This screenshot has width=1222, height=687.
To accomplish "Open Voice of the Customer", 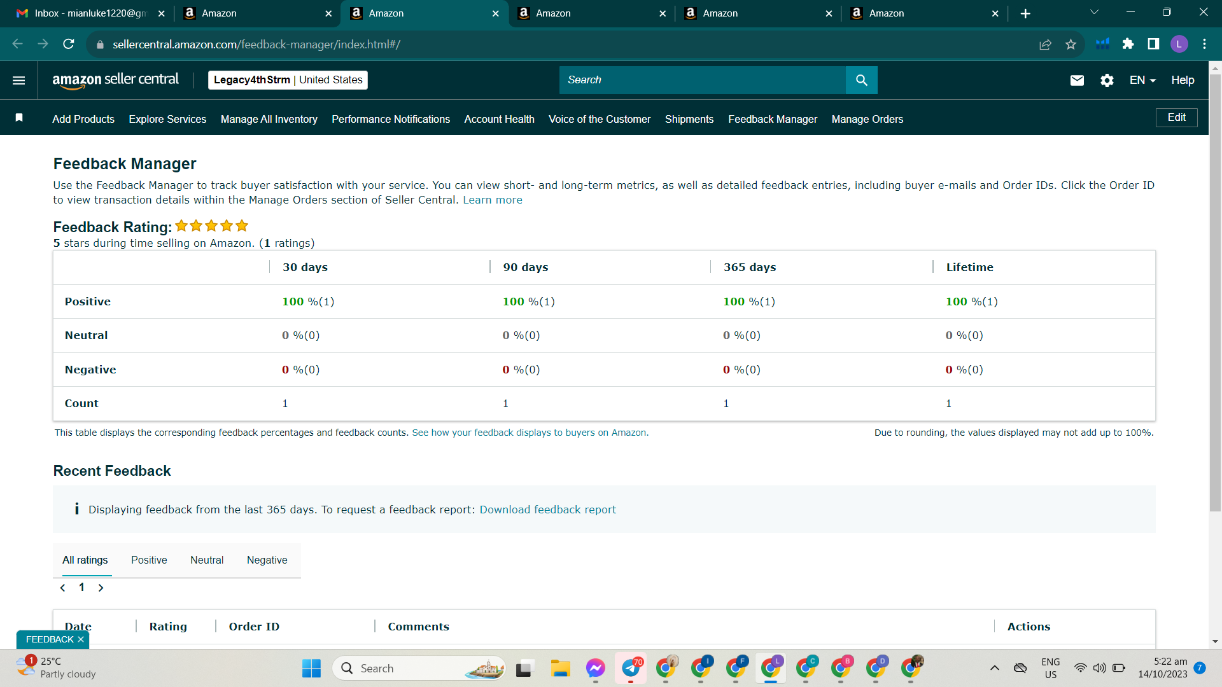I will 600,119.
